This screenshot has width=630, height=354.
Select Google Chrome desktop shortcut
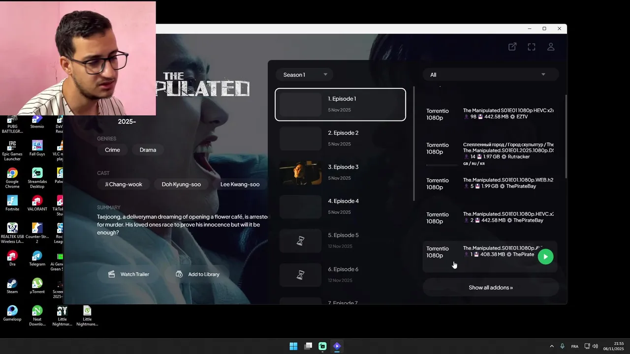12,178
